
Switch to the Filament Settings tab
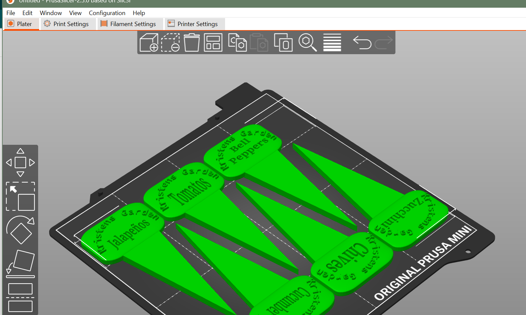[x=130, y=24]
